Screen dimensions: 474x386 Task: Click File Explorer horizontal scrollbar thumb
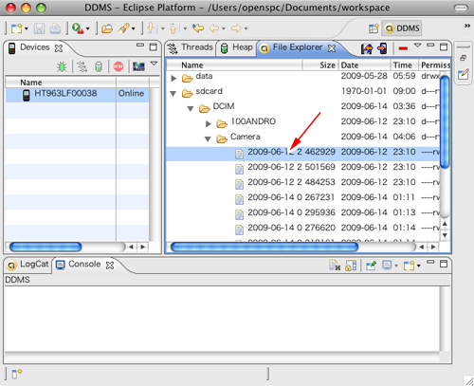(264, 247)
